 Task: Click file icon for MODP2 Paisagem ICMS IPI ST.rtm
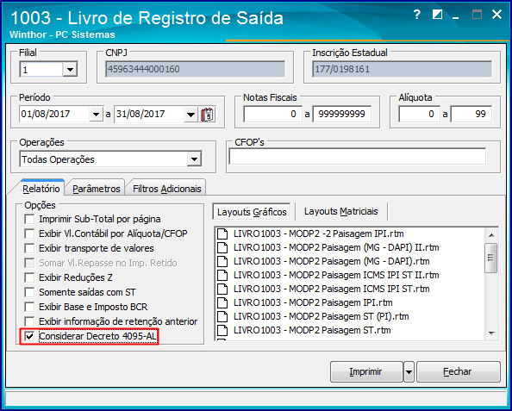(x=222, y=289)
